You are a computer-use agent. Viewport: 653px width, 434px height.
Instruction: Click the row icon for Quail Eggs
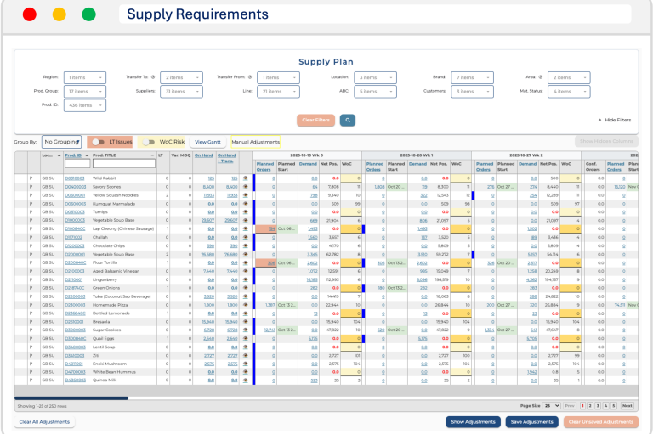(246, 338)
